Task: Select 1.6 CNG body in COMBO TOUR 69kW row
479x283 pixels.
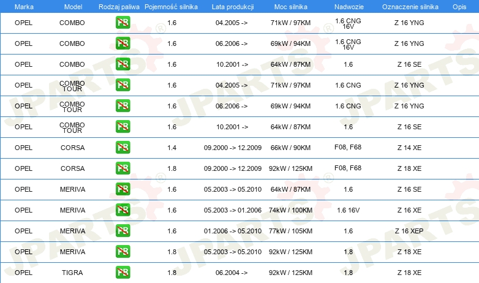Action: (x=348, y=106)
